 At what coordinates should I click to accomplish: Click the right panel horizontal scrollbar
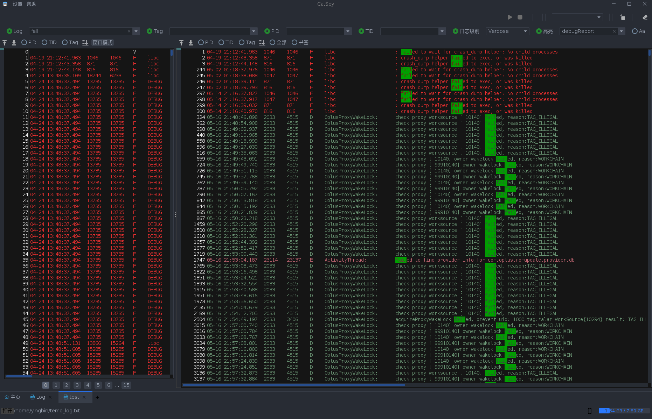293,385
